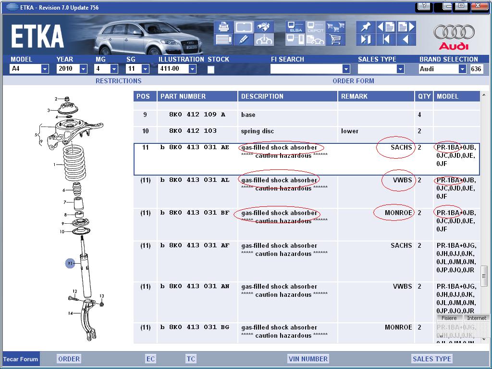
Task: Go to the next illustration page
Action: tap(406, 27)
